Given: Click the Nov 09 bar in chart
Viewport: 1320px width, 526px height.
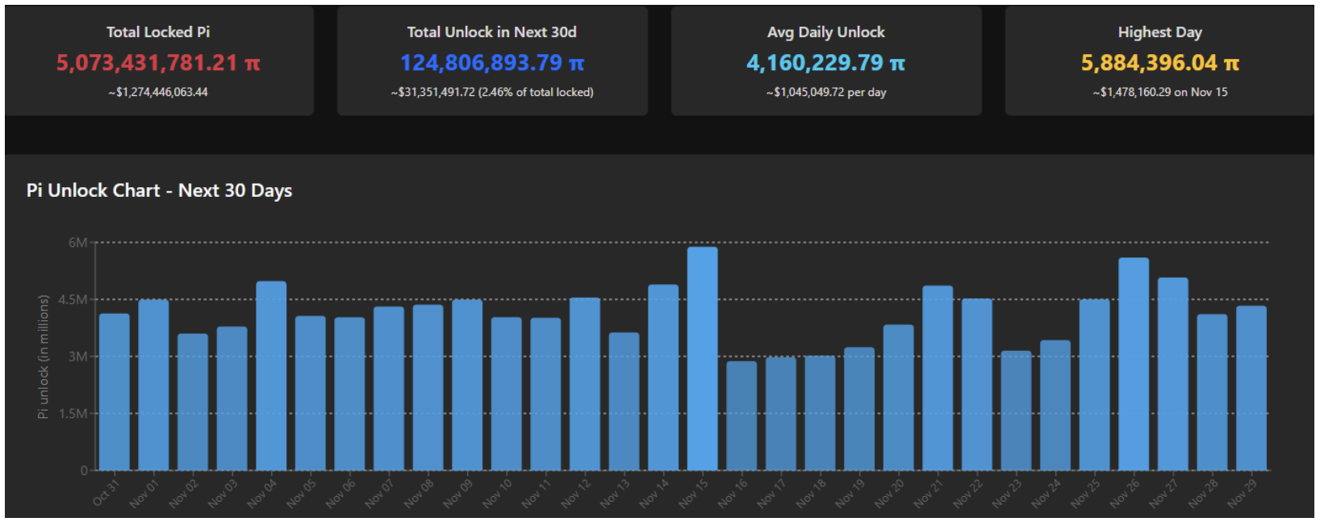Looking at the screenshot, I should (x=467, y=385).
